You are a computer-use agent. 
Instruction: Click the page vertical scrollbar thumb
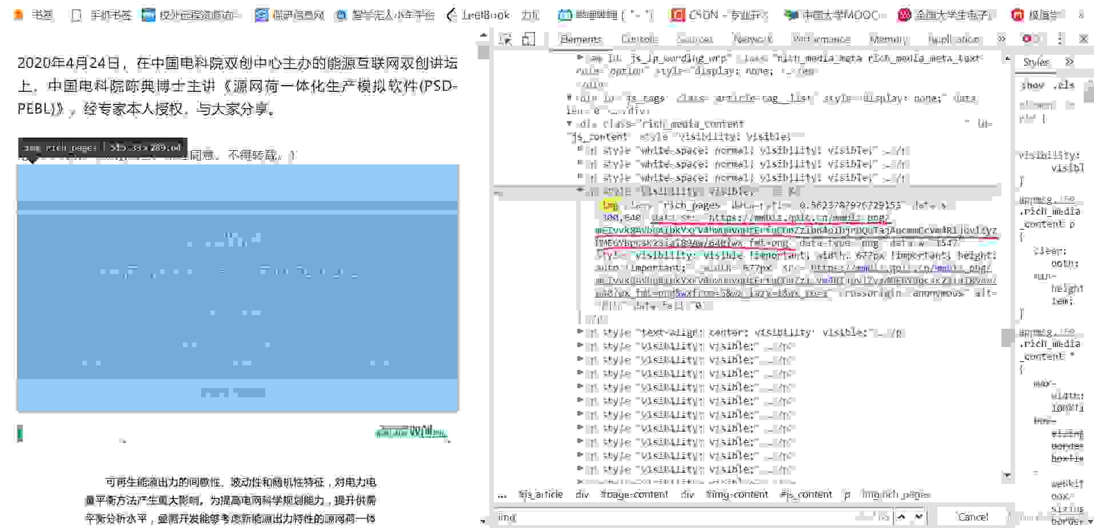tap(484, 52)
